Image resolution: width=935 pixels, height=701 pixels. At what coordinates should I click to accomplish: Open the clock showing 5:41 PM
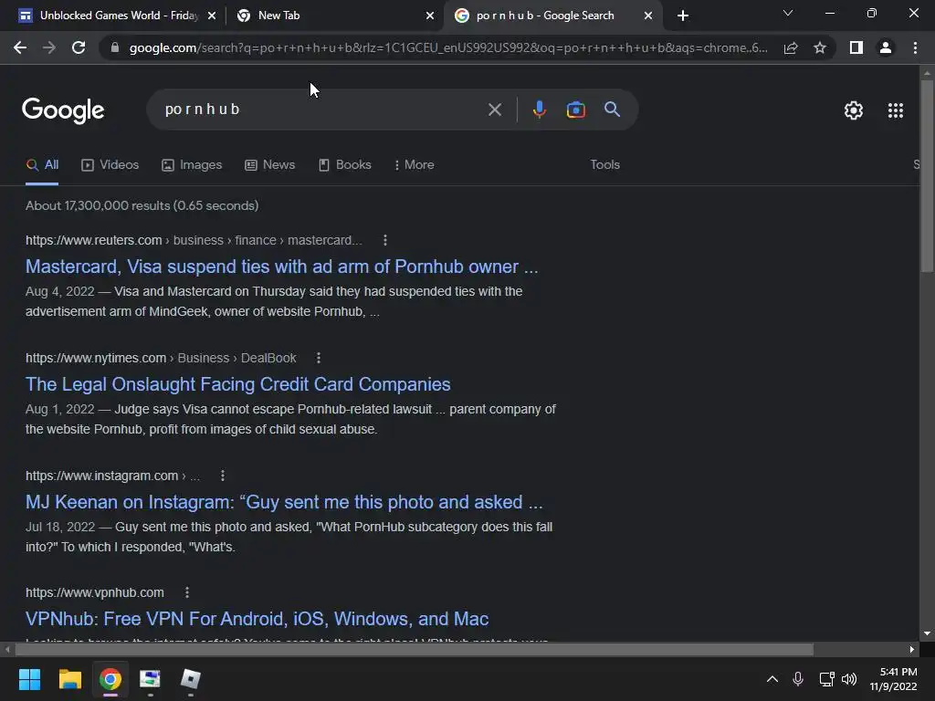[893, 679]
